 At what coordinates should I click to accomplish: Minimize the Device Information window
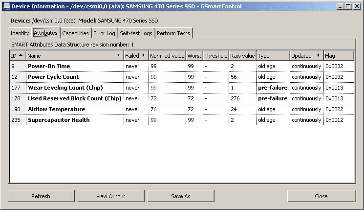[340, 6]
